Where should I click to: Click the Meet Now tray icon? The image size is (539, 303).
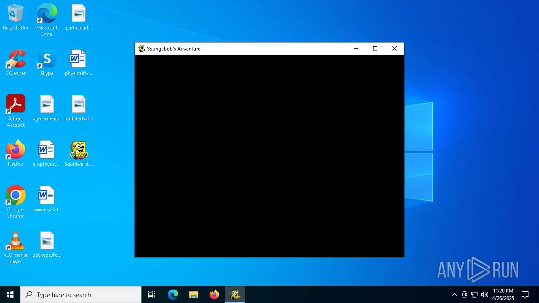[464, 295]
